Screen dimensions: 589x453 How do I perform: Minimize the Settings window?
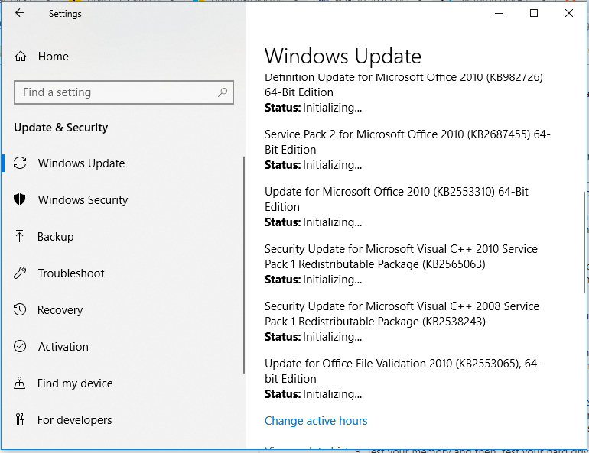point(499,13)
